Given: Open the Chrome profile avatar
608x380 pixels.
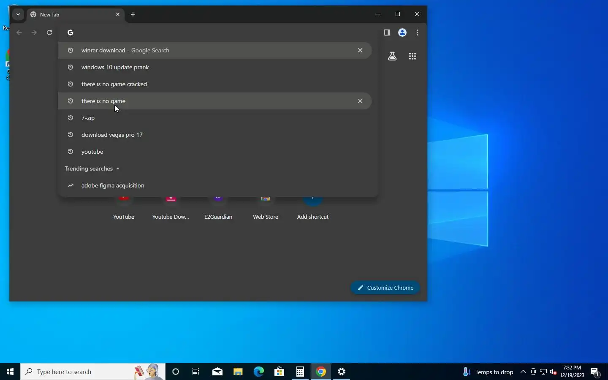Looking at the screenshot, I should pos(402,33).
